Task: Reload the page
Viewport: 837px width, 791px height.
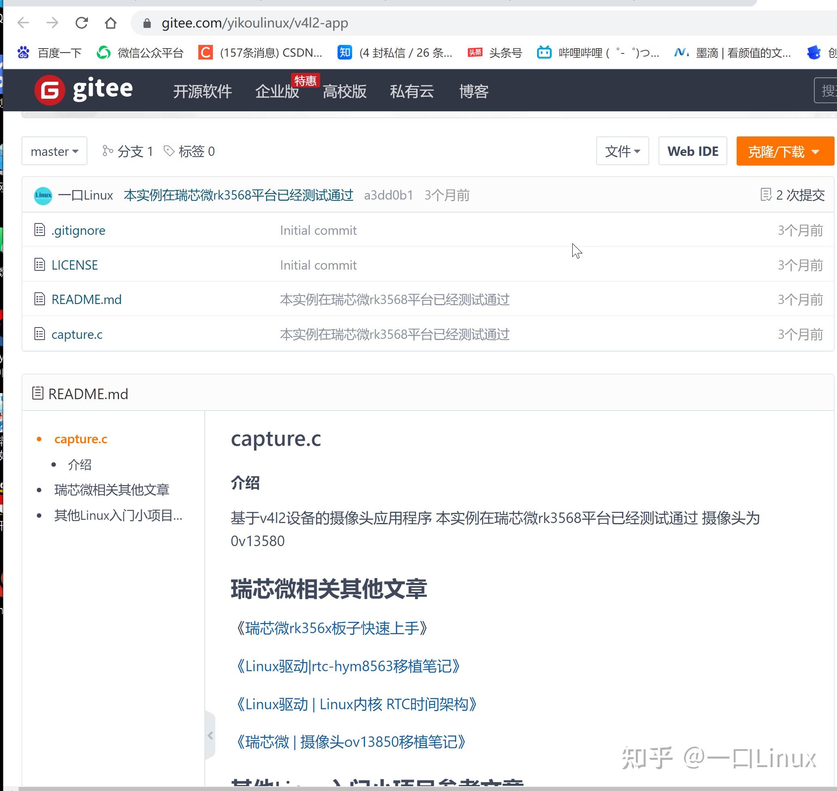Action: pos(82,23)
